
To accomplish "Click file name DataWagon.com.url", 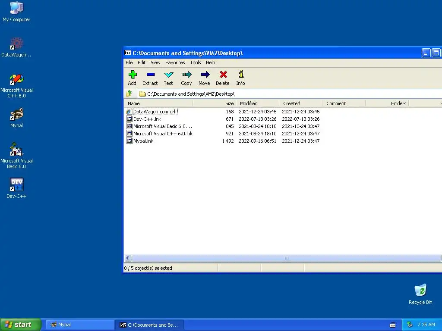I will pos(154,112).
